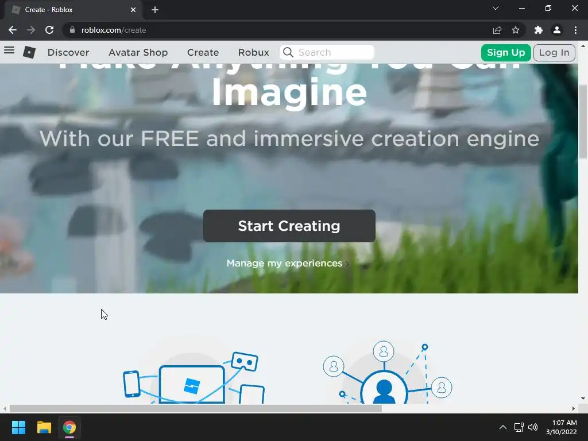Viewport: 588px width, 441px height.
Task: Open the Discover menu item
Action: [68, 52]
